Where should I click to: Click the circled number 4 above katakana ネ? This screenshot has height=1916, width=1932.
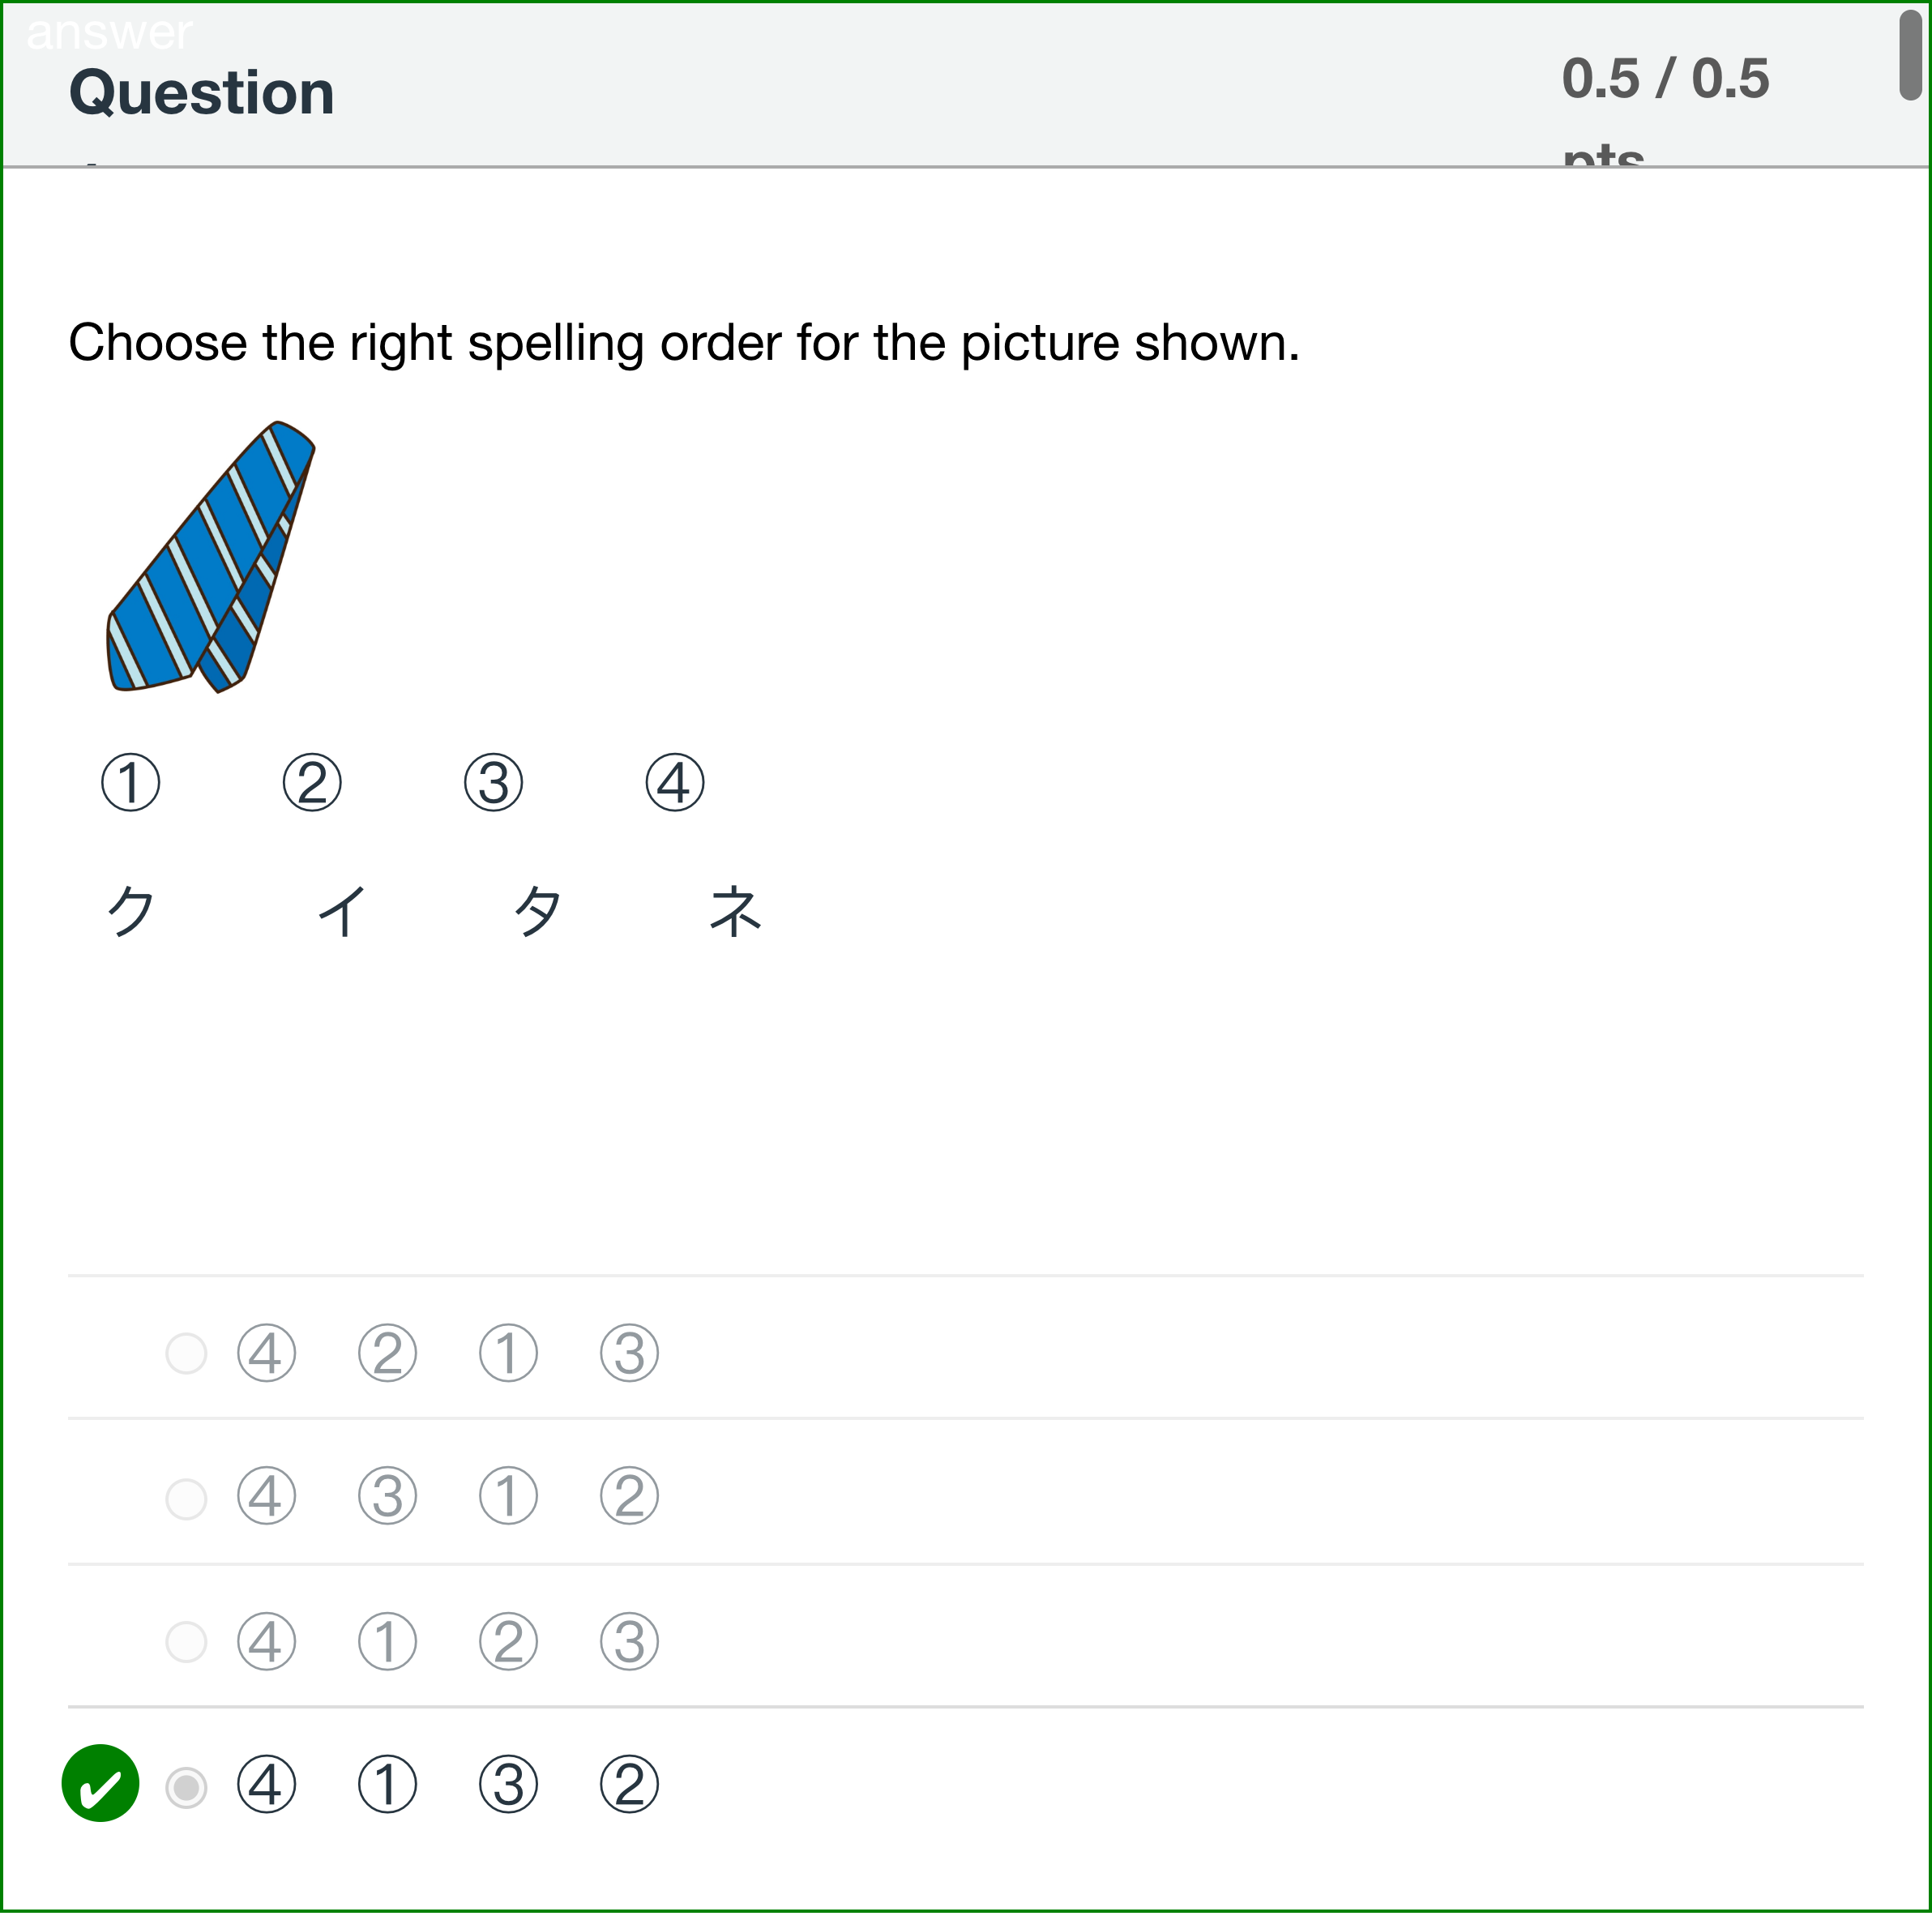tap(676, 783)
